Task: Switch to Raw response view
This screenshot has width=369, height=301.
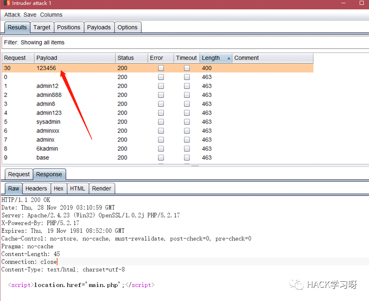Action: [14, 188]
